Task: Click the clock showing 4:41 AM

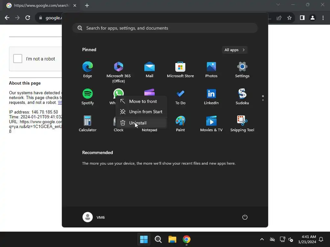Action: click(307, 239)
